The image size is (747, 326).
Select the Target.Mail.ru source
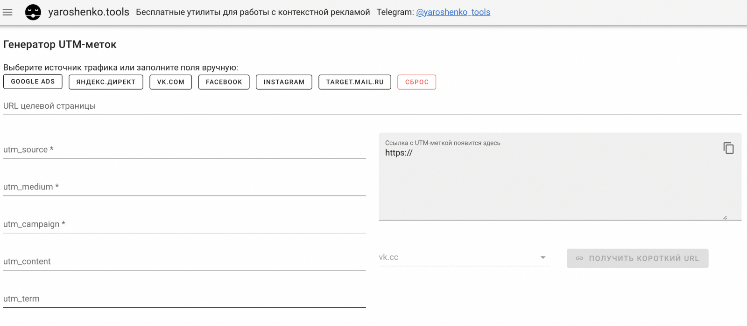click(355, 82)
